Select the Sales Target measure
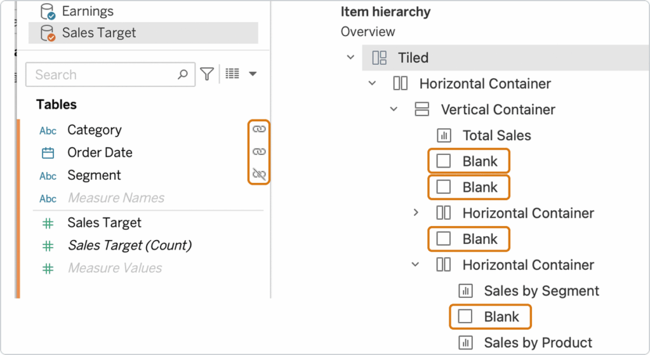This screenshot has width=650, height=355. tap(105, 223)
